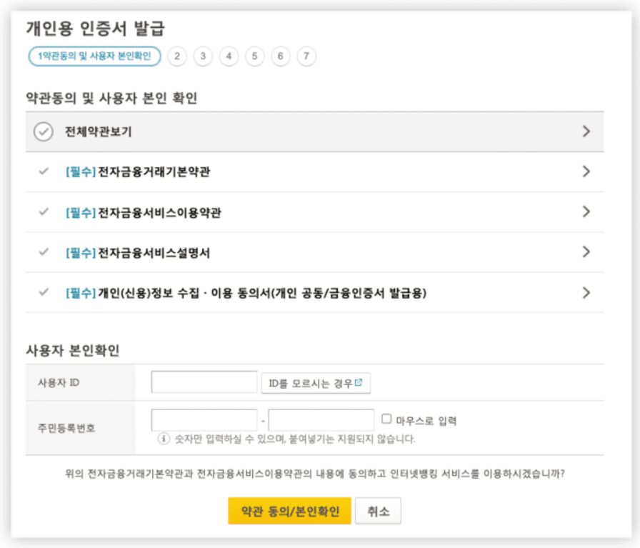Click inside the 사용자 ID input field
Image resolution: width=640 pixels, height=548 pixels.
point(204,382)
